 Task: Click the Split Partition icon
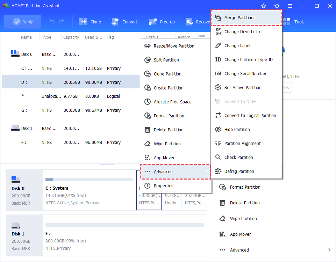(147, 60)
